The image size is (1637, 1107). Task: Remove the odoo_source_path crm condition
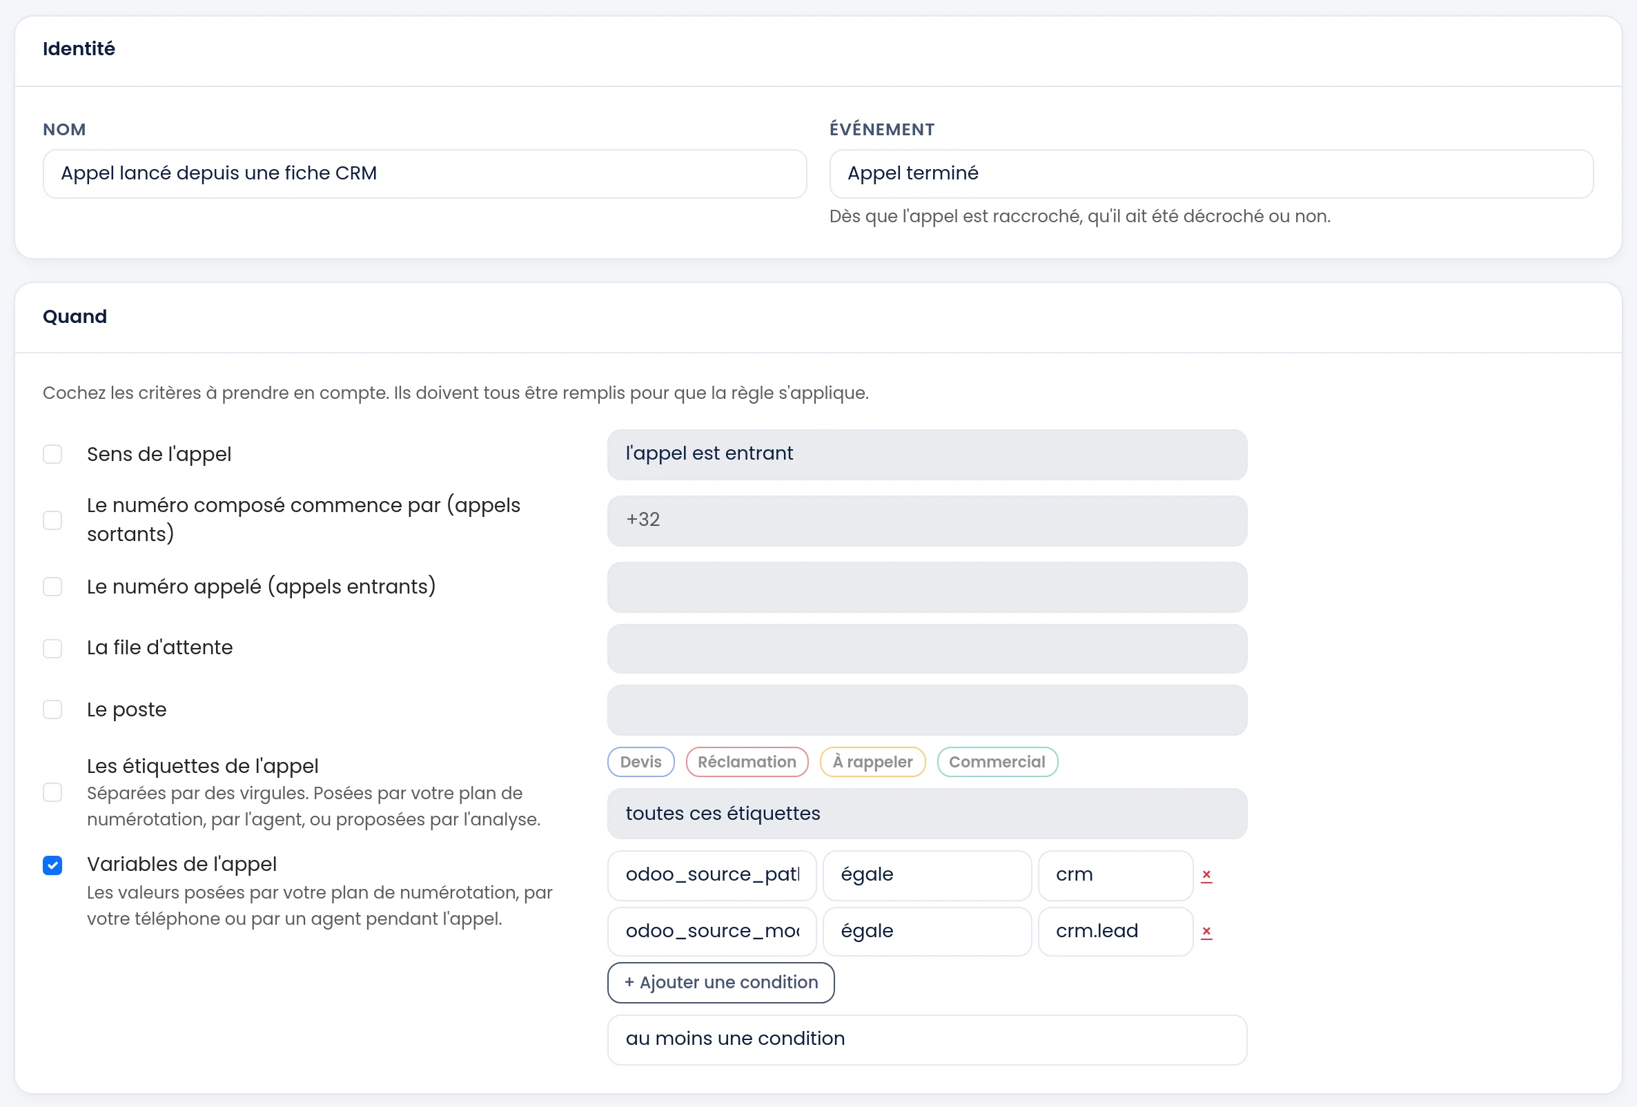(x=1206, y=875)
